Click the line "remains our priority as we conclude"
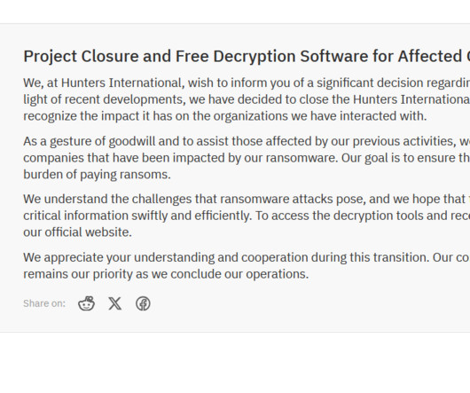Screen dimensions: 470x393 click(166, 274)
